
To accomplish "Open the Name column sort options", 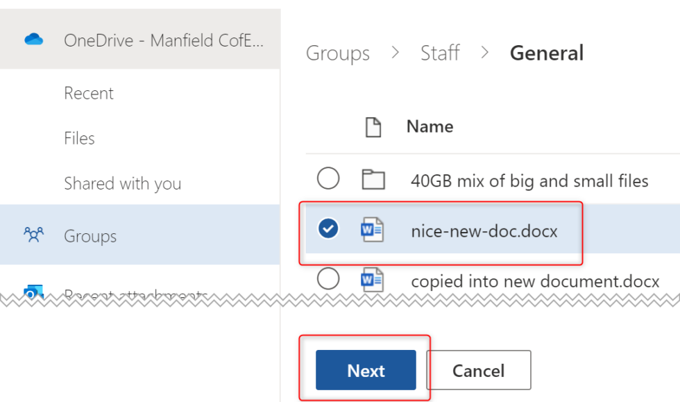I will click(430, 126).
